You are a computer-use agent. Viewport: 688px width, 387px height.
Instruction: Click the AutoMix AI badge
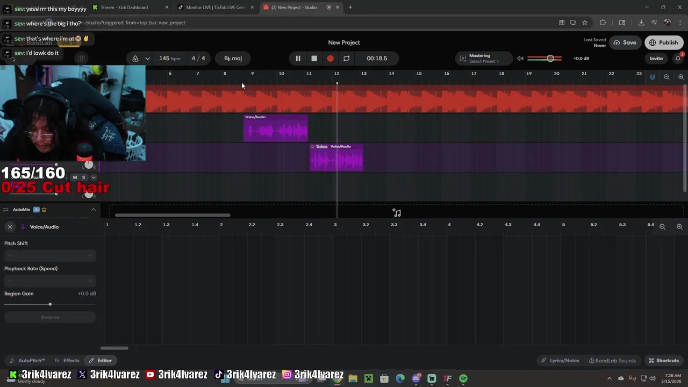36,210
